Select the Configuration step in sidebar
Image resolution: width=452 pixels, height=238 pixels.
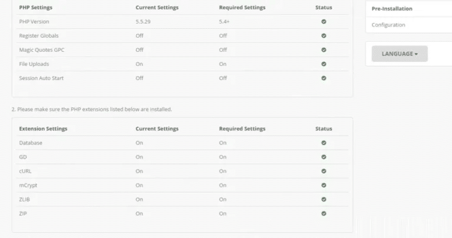point(388,25)
